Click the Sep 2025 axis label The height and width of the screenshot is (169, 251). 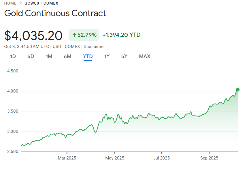tap(209, 158)
